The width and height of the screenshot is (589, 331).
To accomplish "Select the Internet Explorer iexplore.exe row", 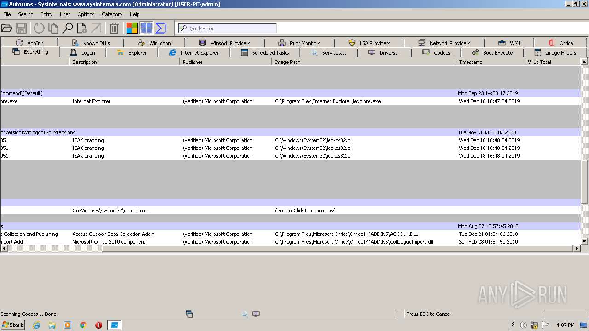I will coord(290,101).
